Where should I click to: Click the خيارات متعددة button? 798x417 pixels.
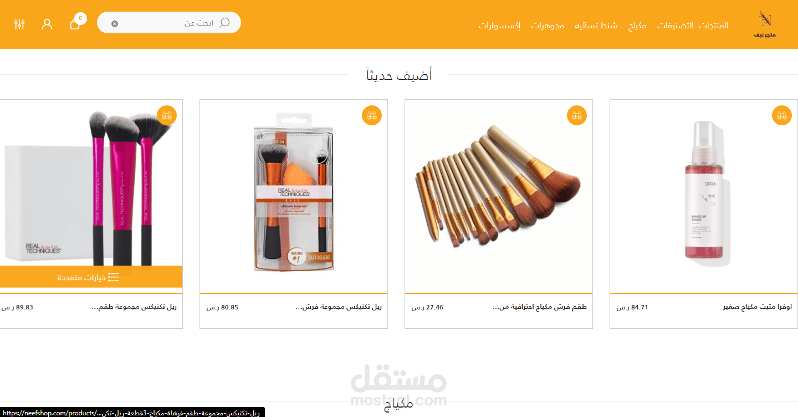(89, 277)
